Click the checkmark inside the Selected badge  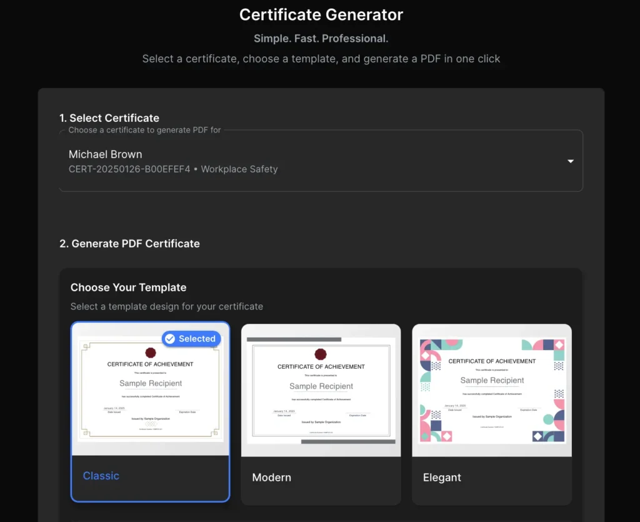[169, 339]
